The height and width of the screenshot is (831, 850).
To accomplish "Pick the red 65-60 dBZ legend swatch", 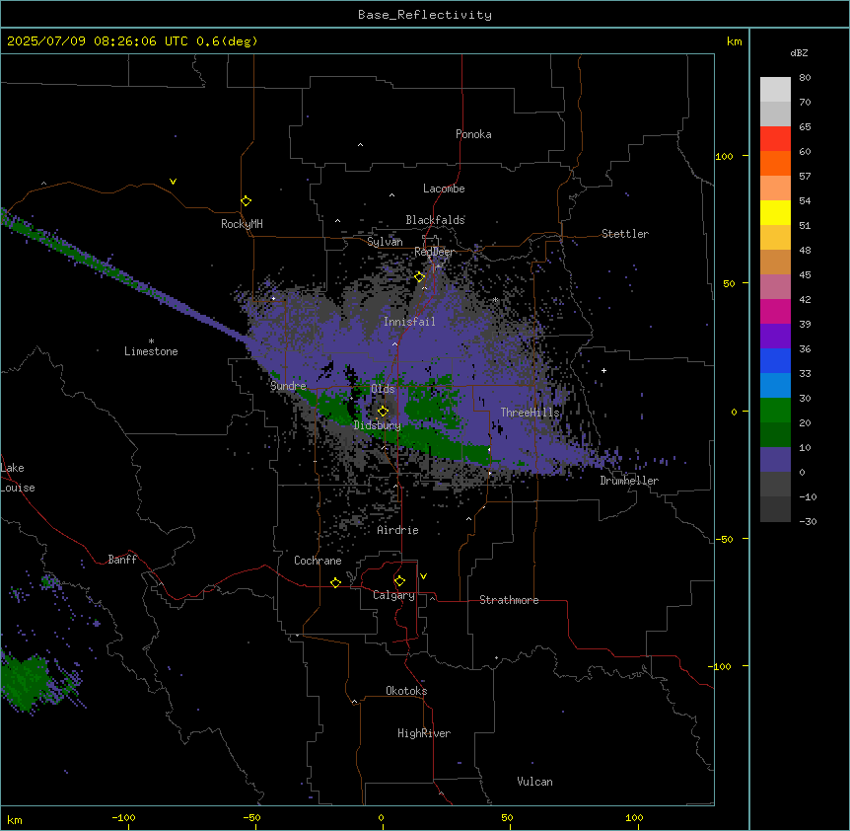I will 775,139.
